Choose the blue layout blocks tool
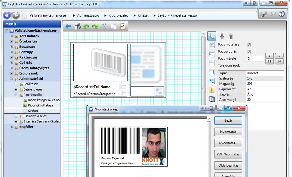 click(x=212, y=81)
